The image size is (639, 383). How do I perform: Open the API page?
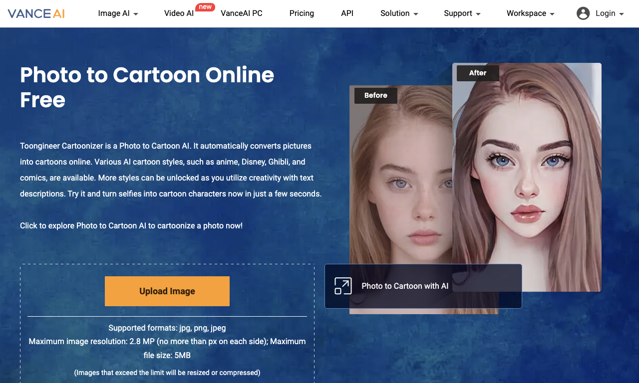347,13
